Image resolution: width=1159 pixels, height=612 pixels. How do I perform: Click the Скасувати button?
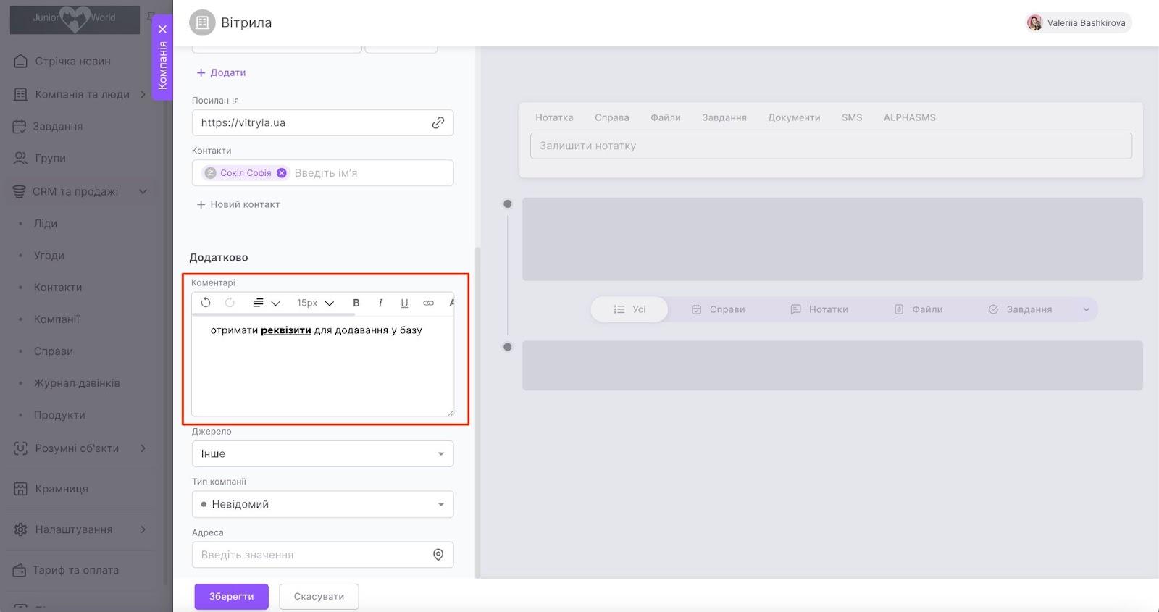tap(319, 597)
